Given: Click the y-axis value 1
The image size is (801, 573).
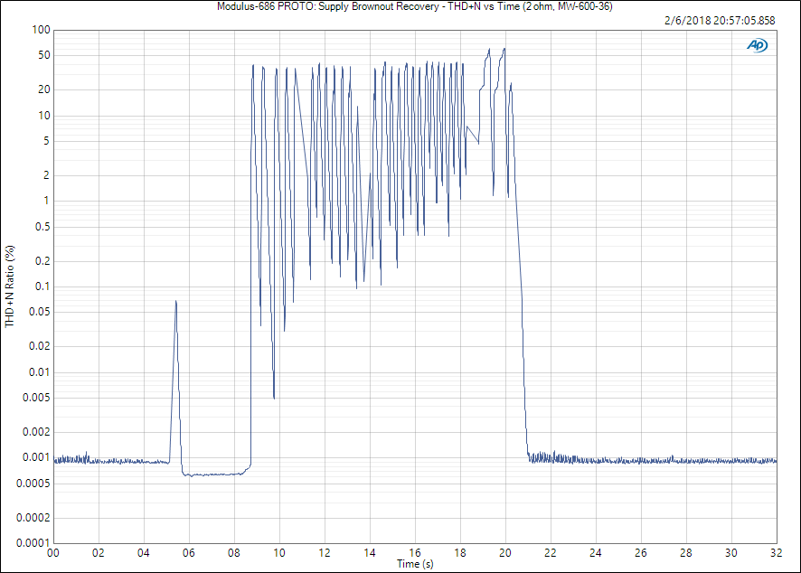Looking at the screenshot, I should coord(46,201).
